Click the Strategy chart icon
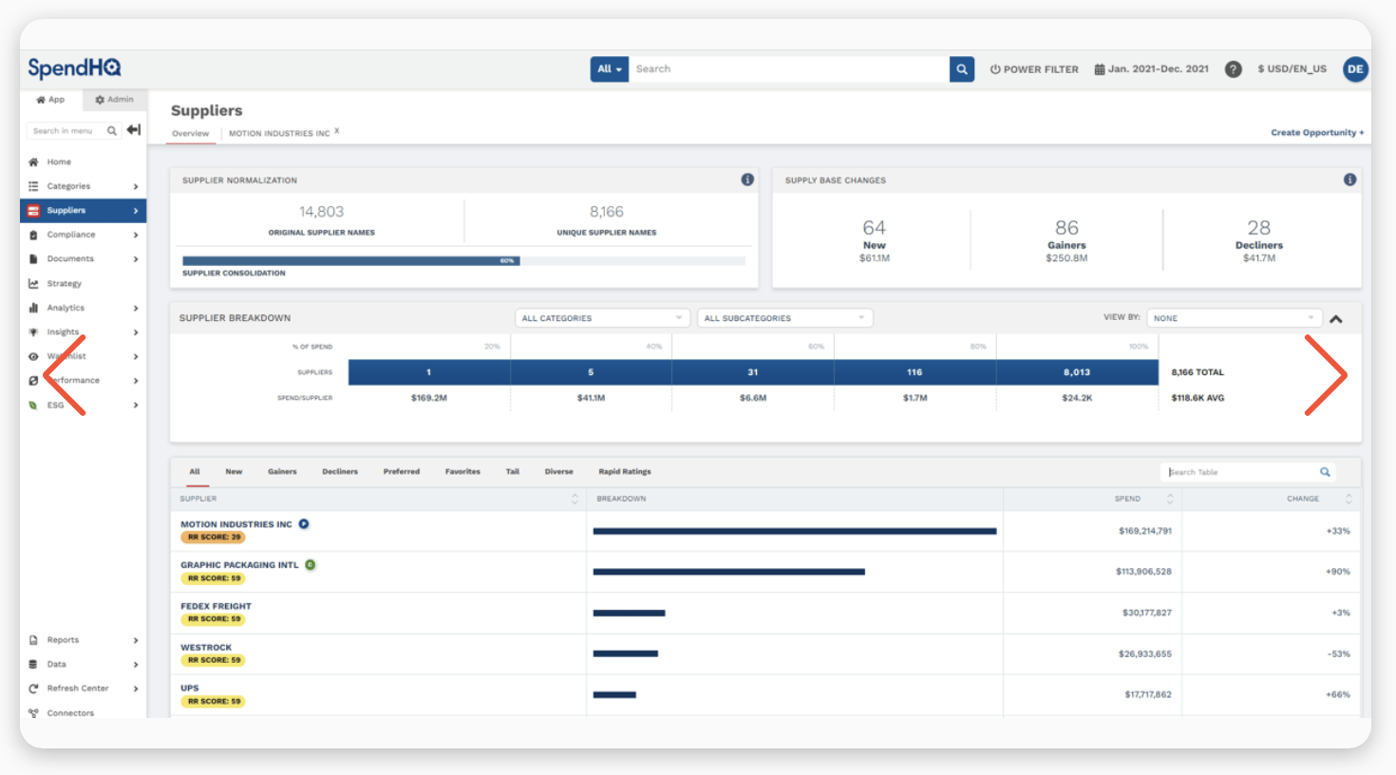 coord(33,284)
